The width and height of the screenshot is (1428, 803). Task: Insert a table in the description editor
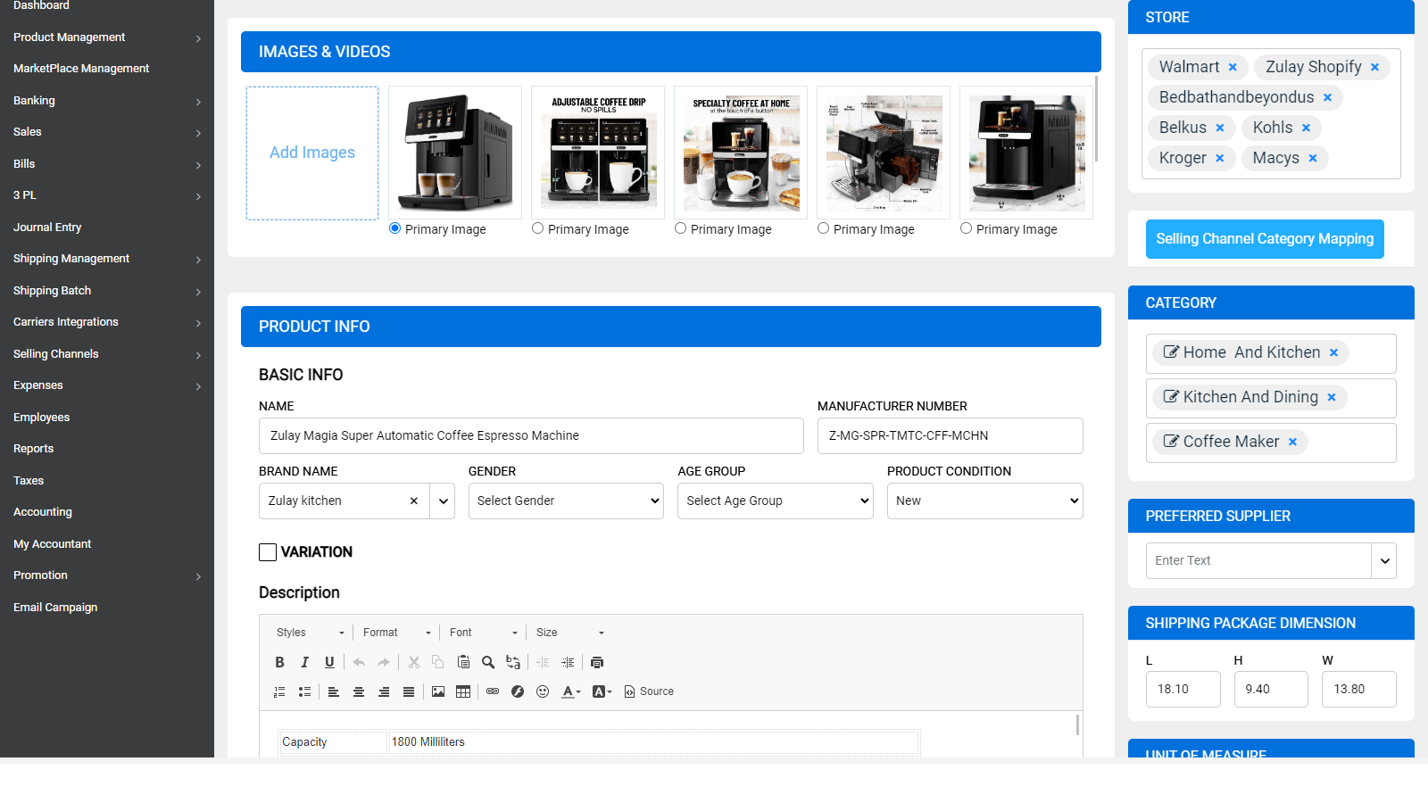pos(462,691)
